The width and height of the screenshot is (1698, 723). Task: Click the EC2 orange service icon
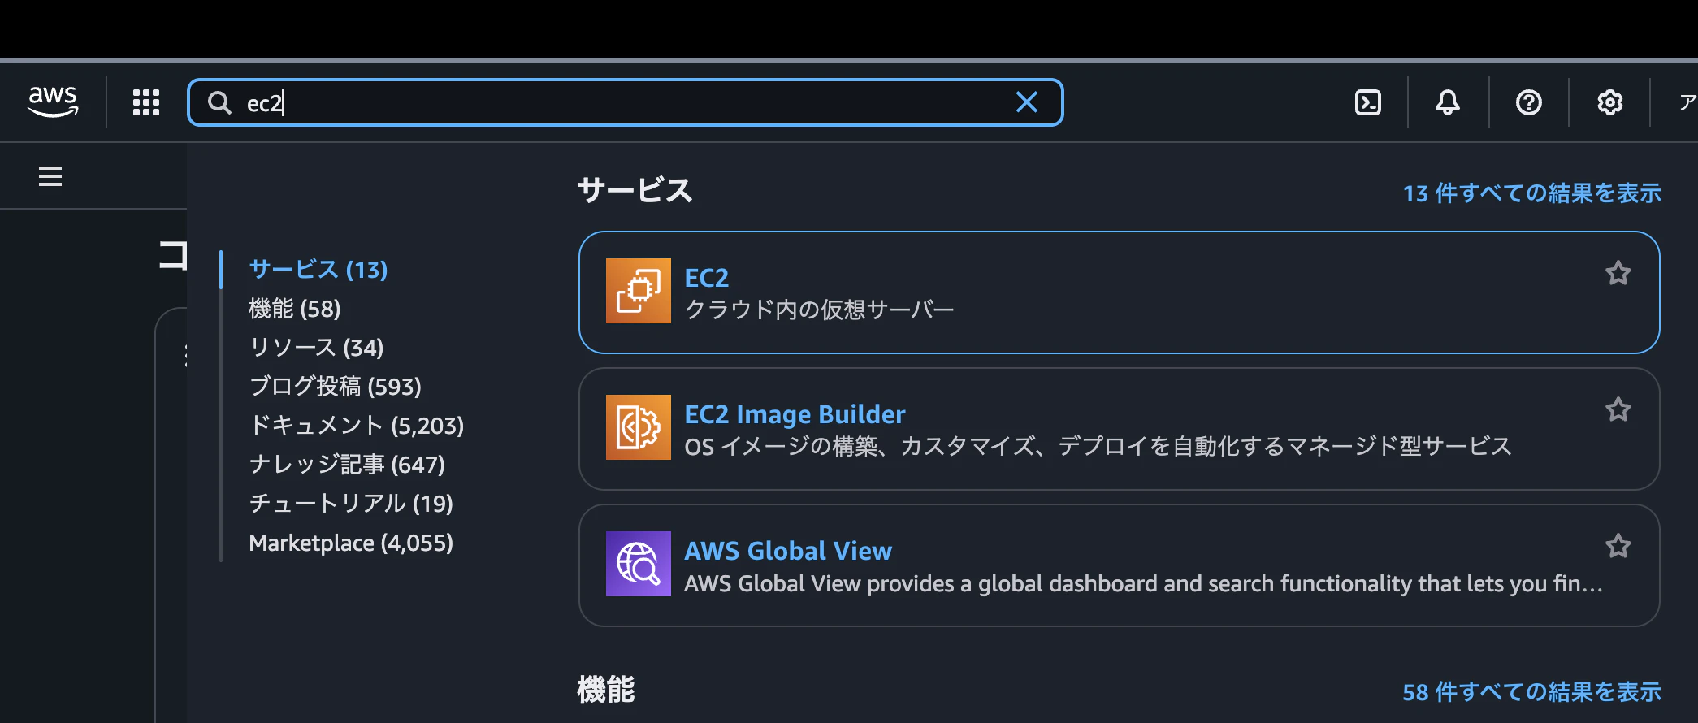click(x=639, y=291)
